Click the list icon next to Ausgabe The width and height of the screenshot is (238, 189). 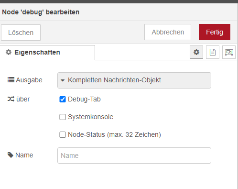11,80
